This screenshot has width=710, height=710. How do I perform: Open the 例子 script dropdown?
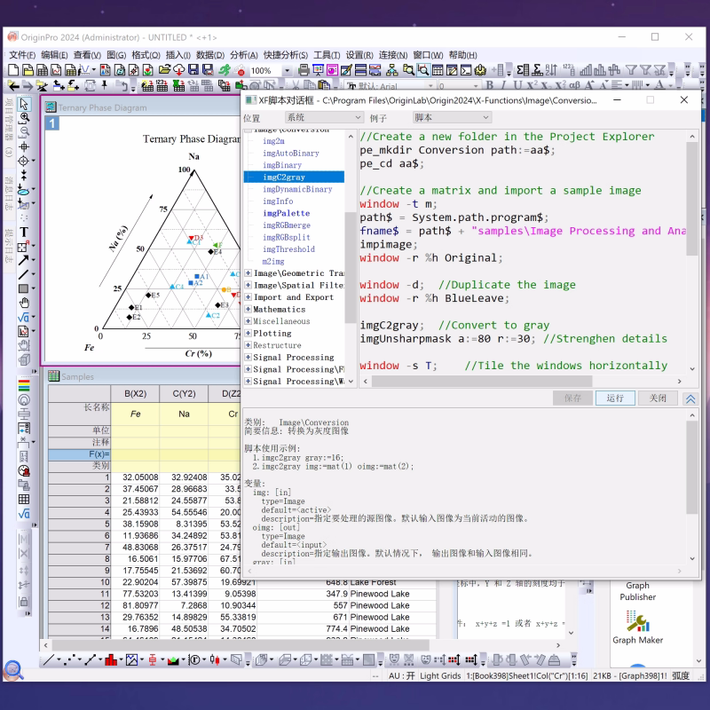tap(453, 118)
